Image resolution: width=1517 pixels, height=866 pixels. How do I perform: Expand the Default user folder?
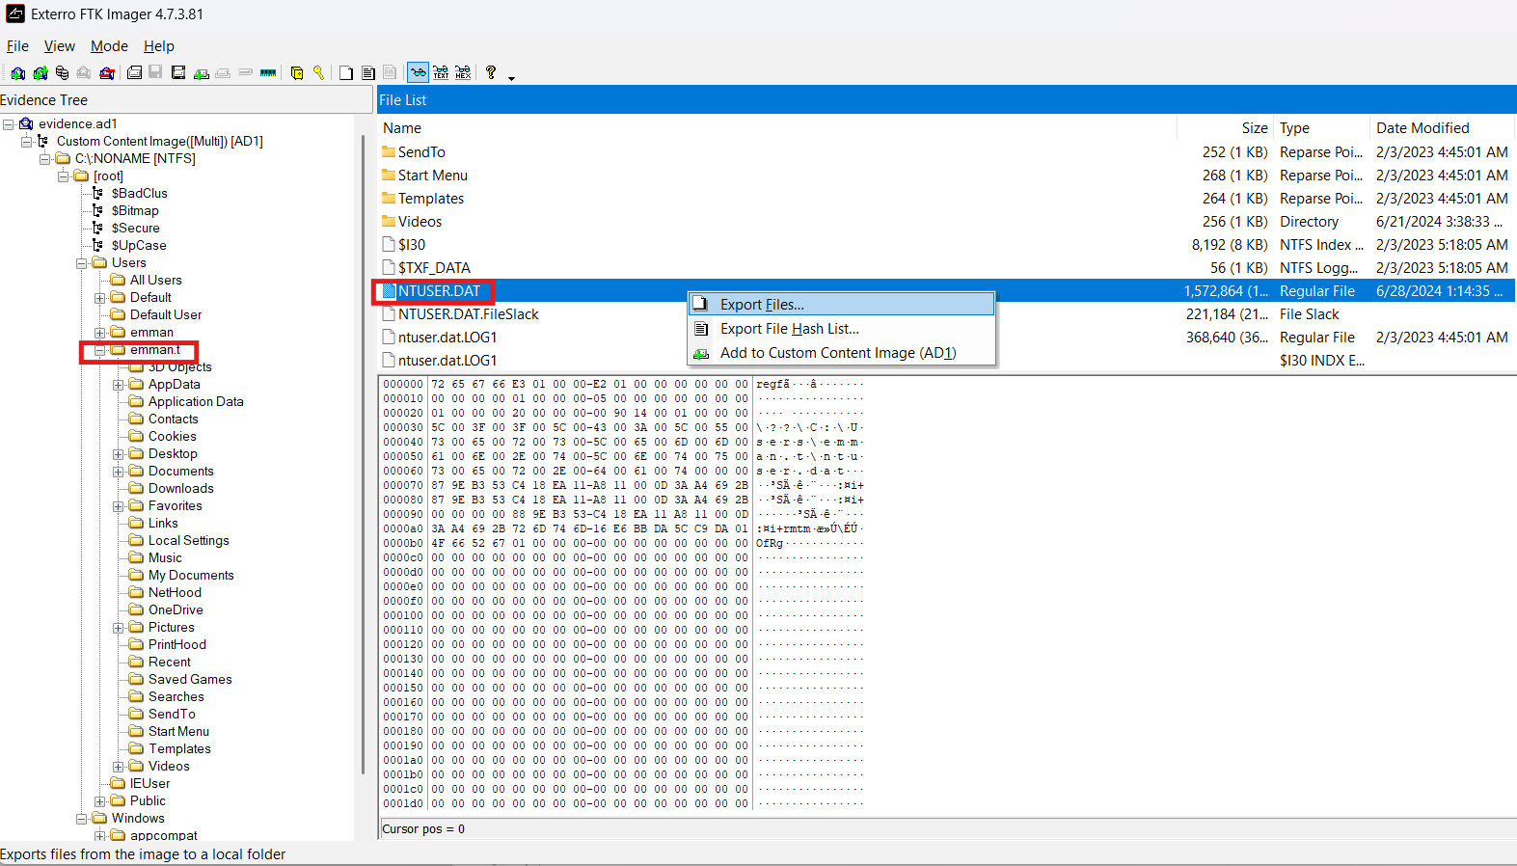99,298
